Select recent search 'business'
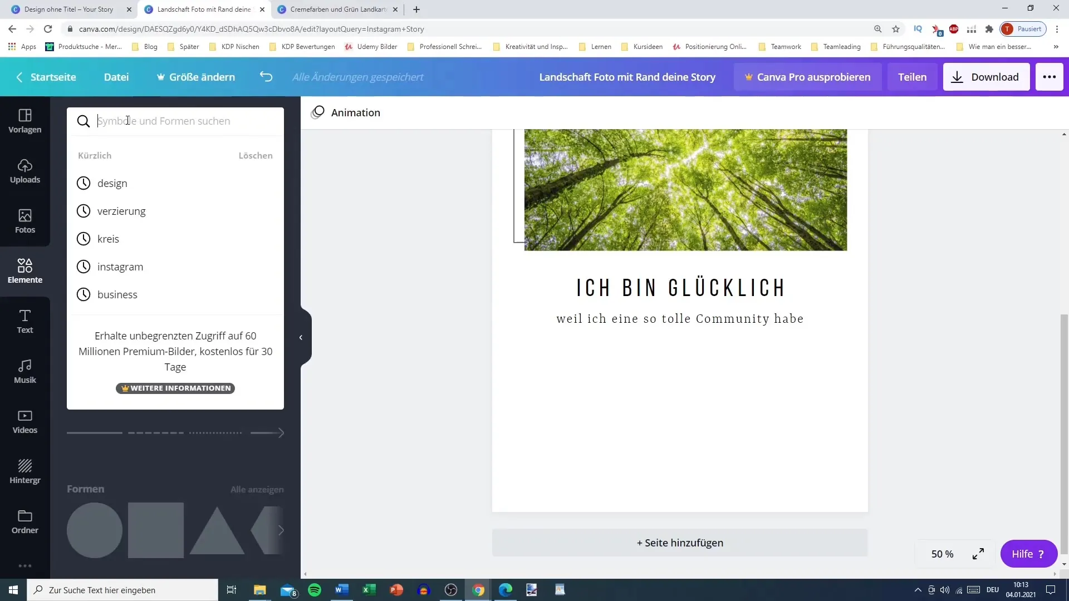 point(175,294)
